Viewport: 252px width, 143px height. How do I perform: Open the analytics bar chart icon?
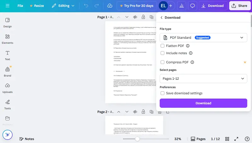pyautogui.click(x=181, y=6)
